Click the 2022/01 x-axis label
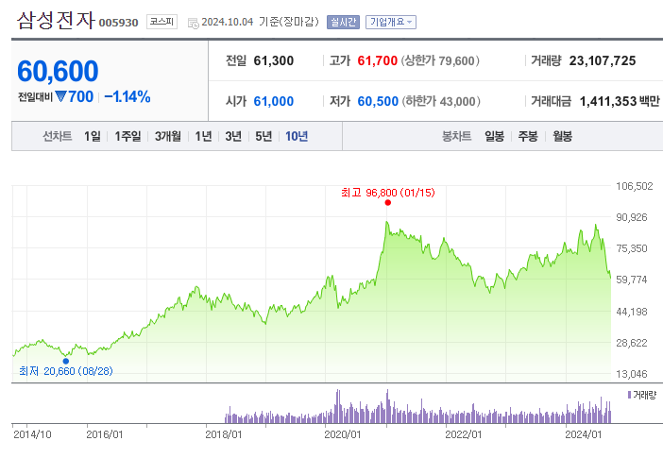 (464, 434)
